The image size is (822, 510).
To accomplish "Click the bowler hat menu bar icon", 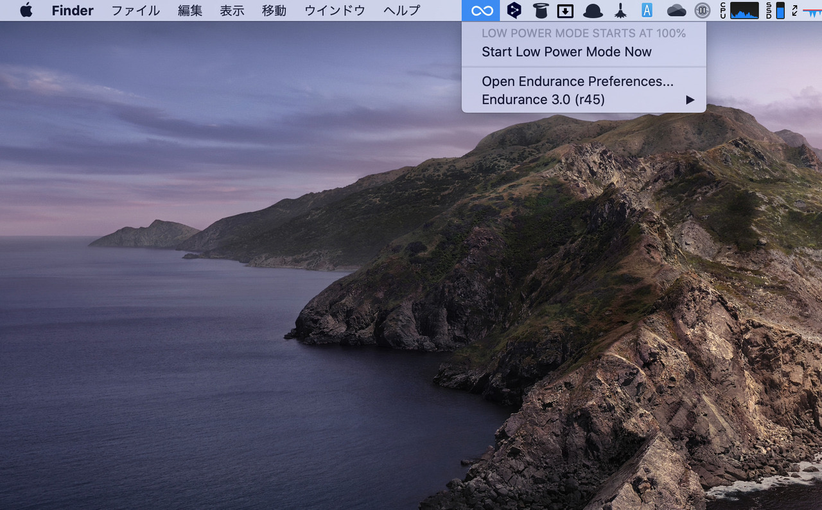I will 593,10.
